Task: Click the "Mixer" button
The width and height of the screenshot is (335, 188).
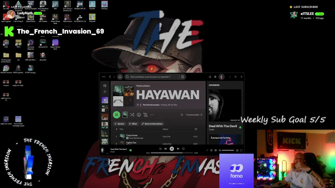Action: point(133,124)
